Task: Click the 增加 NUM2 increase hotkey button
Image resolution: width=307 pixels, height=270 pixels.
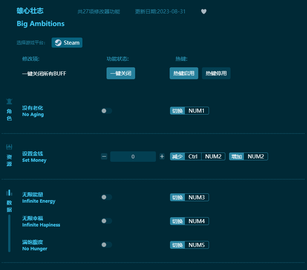Action: [x=248, y=156]
